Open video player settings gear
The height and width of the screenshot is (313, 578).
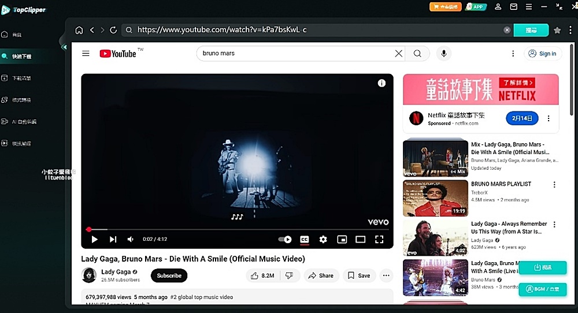[x=323, y=239]
